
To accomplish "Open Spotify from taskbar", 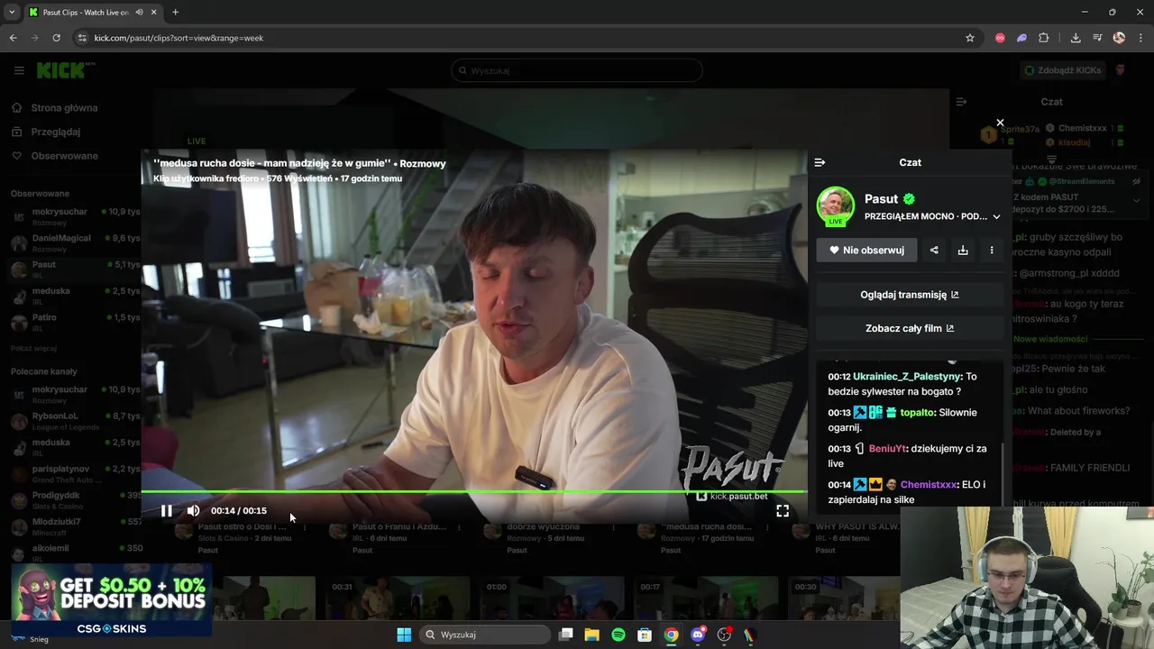I will tap(618, 635).
